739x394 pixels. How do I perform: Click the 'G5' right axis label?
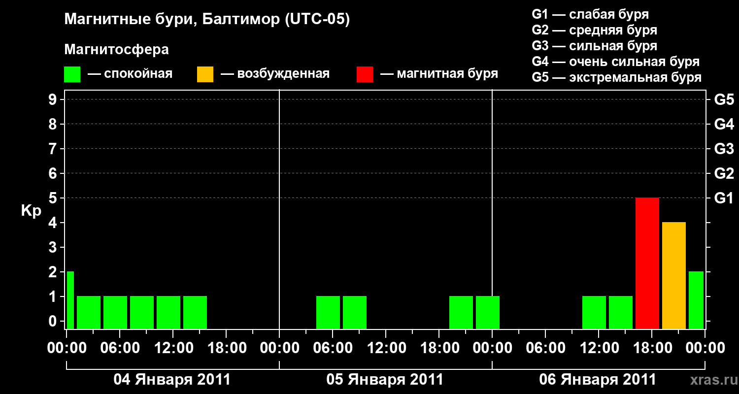(x=724, y=99)
